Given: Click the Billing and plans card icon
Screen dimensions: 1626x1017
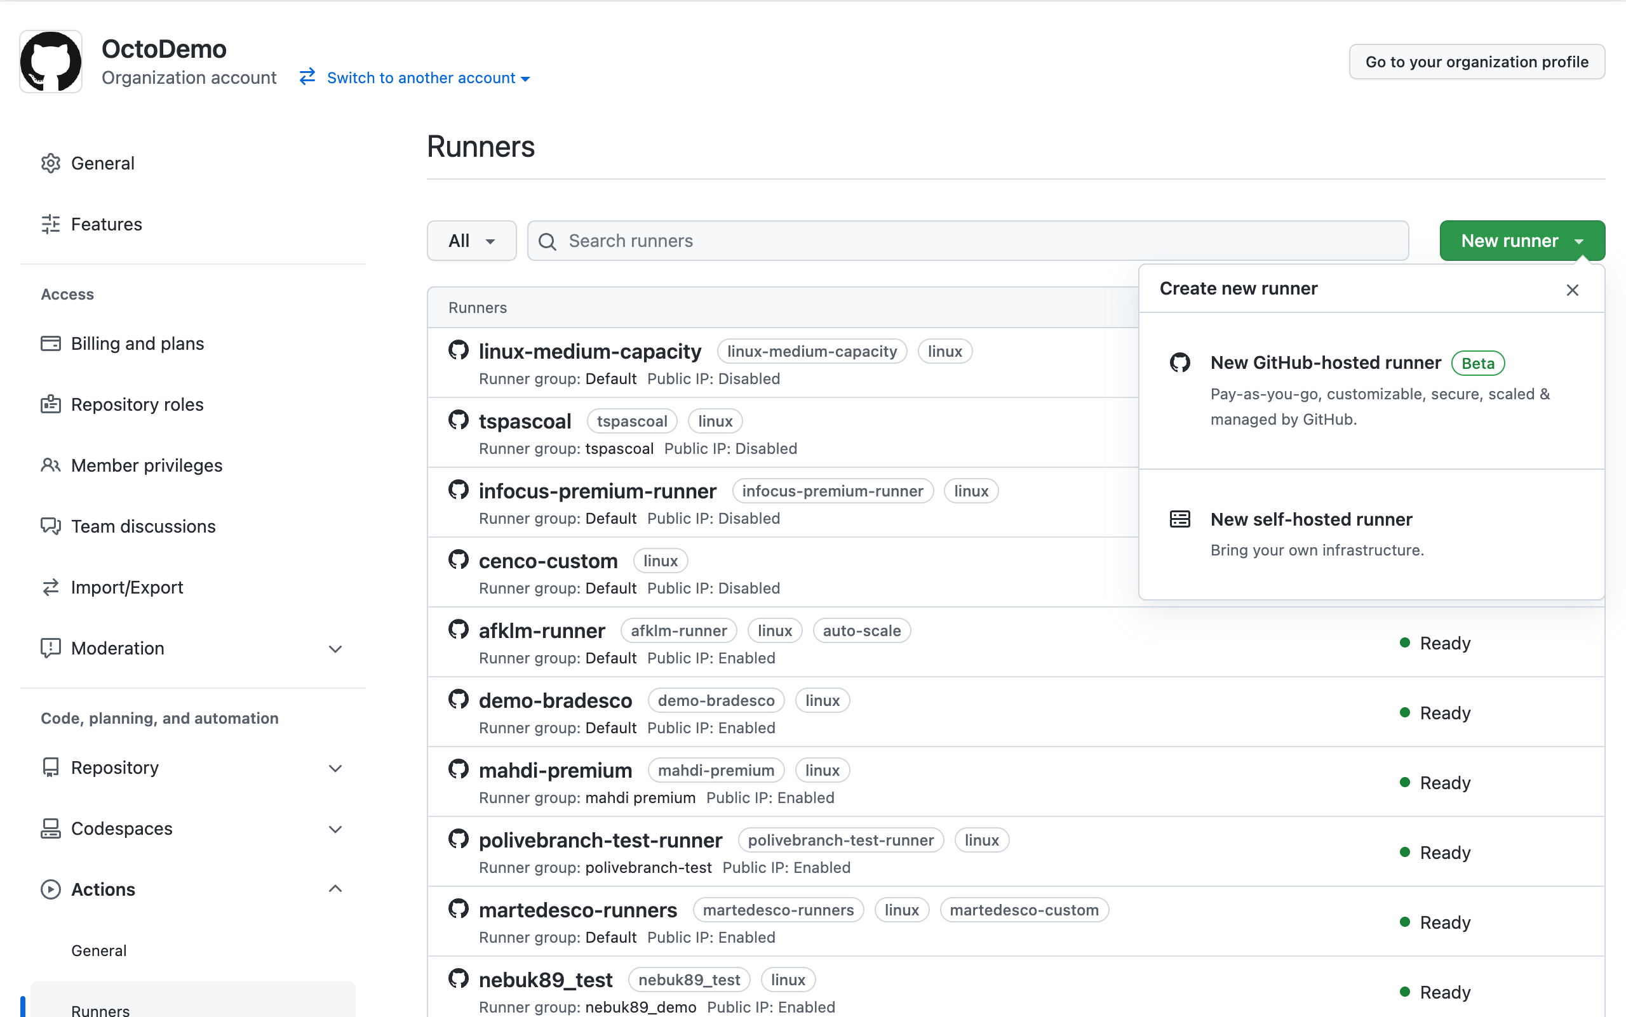Looking at the screenshot, I should 50,343.
